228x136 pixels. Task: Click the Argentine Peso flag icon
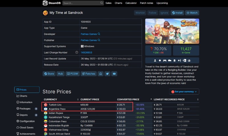click(x=46, y=109)
